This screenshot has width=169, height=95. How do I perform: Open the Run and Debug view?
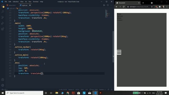tap(3, 23)
